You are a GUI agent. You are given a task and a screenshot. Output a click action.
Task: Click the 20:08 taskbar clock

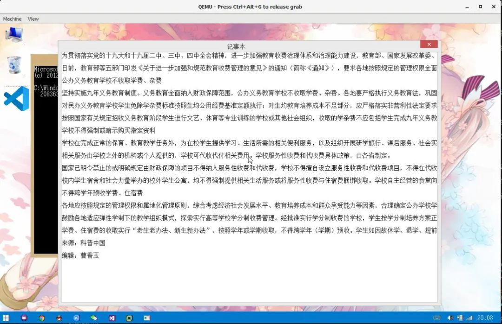pos(485,318)
